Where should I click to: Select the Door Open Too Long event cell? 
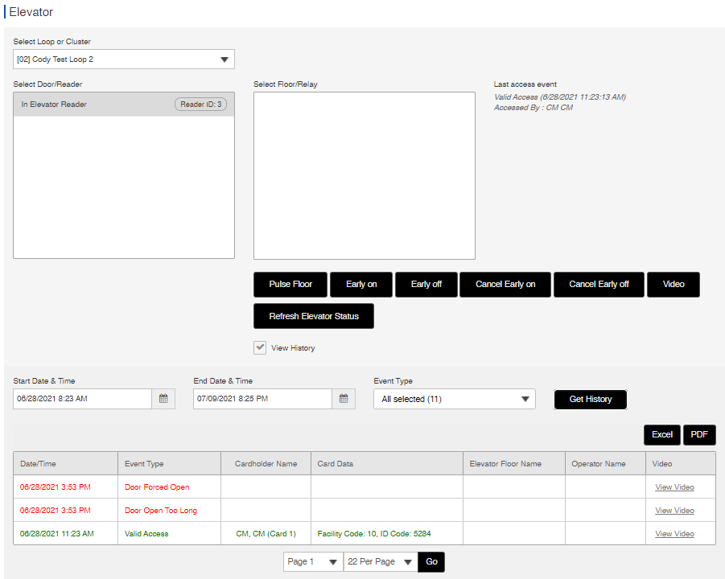(x=169, y=510)
